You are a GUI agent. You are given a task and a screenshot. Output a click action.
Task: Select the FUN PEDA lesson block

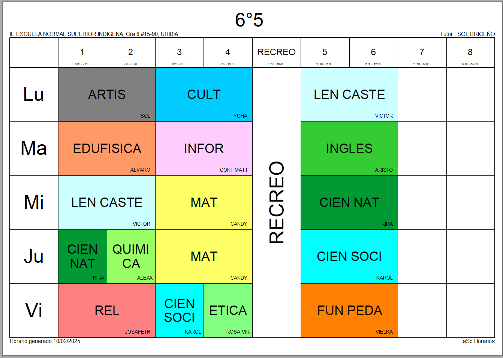[x=349, y=310]
